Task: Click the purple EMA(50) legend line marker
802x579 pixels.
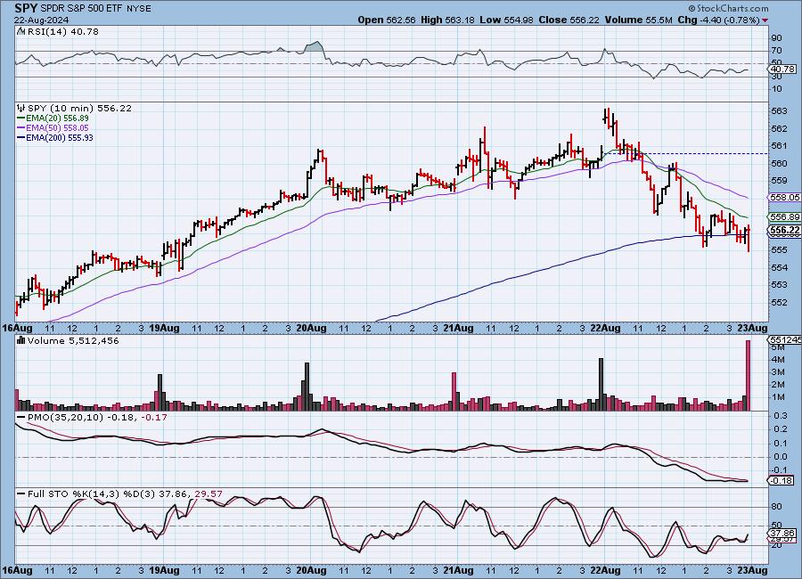Action: [x=20, y=128]
